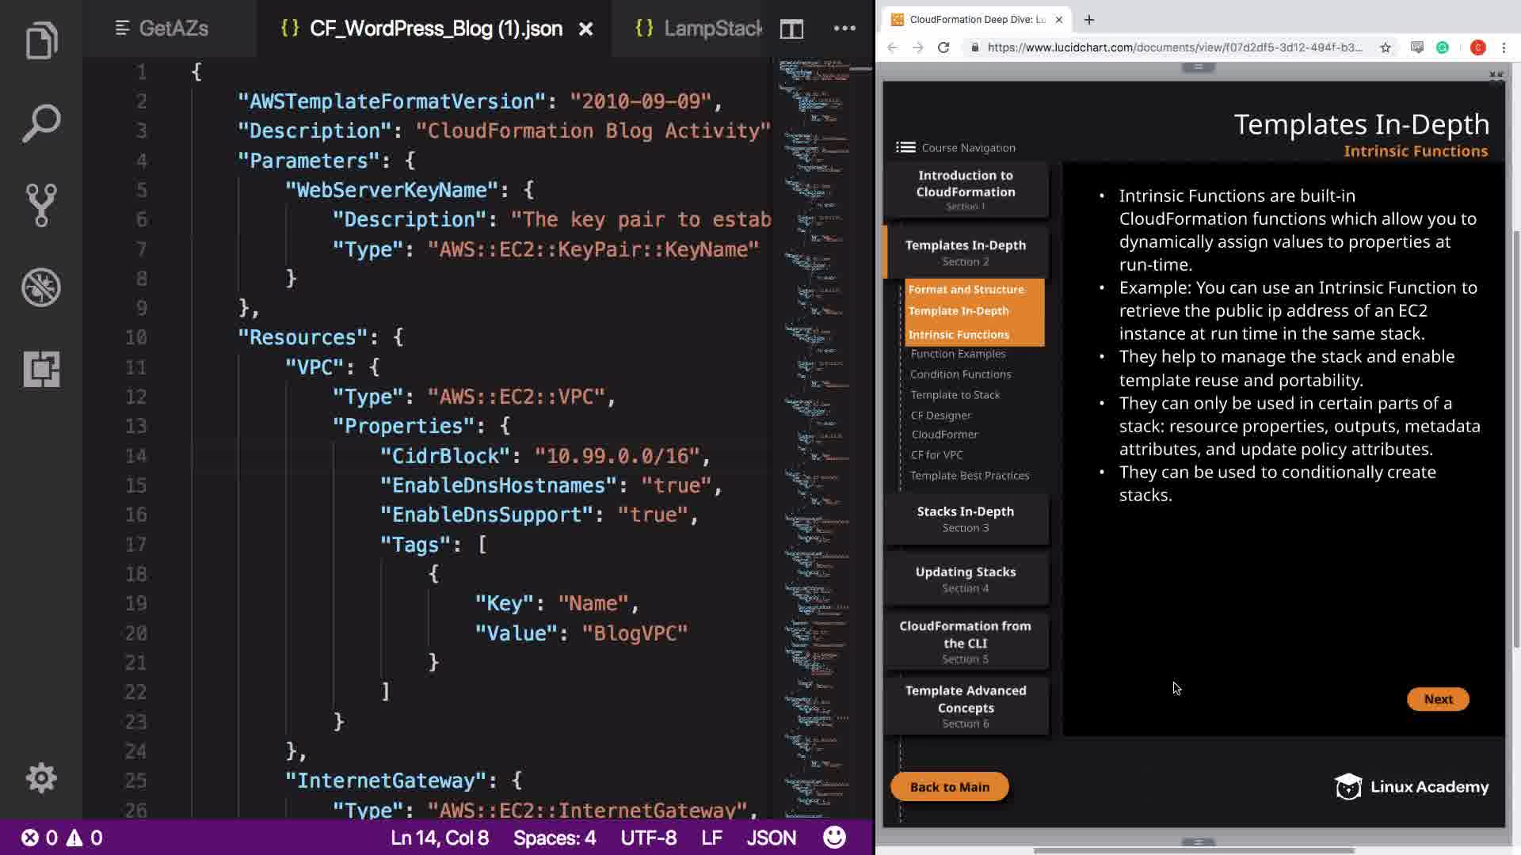Toggle the Course Navigation list menu
The width and height of the screenshot is (1521, 855).
(x=905, y=147)
